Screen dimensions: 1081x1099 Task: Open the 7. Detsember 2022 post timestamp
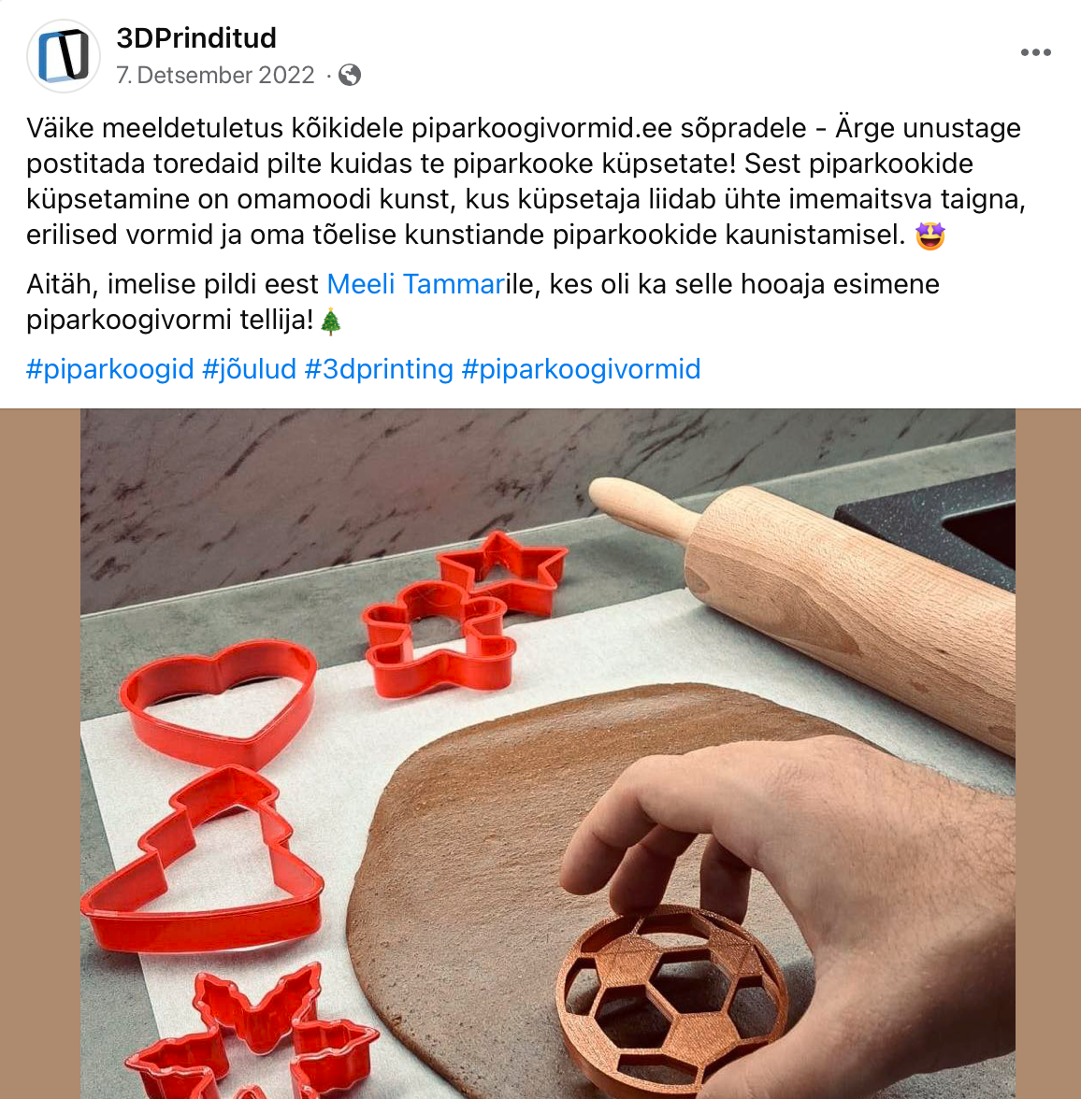(215, 75)
